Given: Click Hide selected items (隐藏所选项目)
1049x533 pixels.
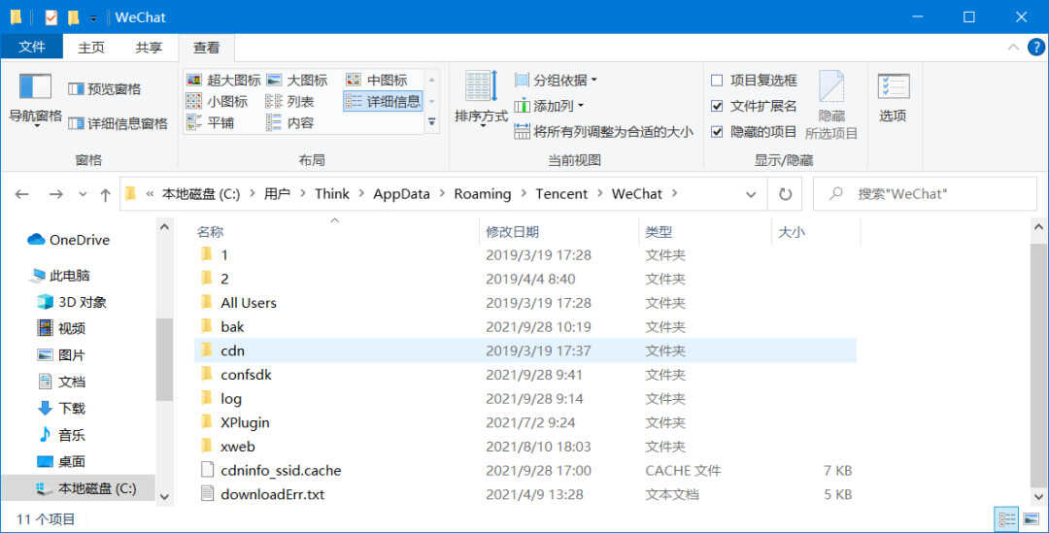Looking at the screenshot, I should tap(830, 105).
